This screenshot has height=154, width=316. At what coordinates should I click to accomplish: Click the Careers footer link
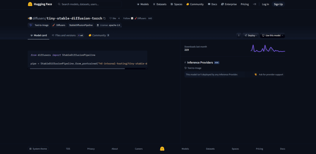[139, 149]
